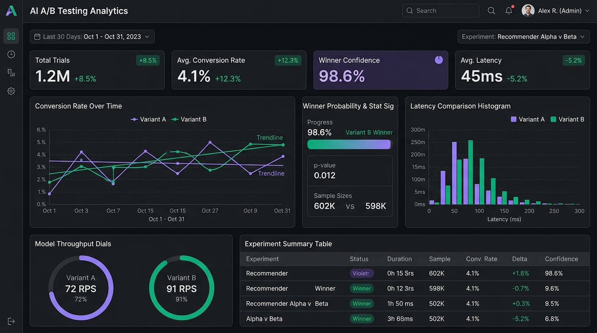This screenshot has width=597, height=333.
Task: Click the 6.8% confidence cell
Action: (x=552, y=319)
